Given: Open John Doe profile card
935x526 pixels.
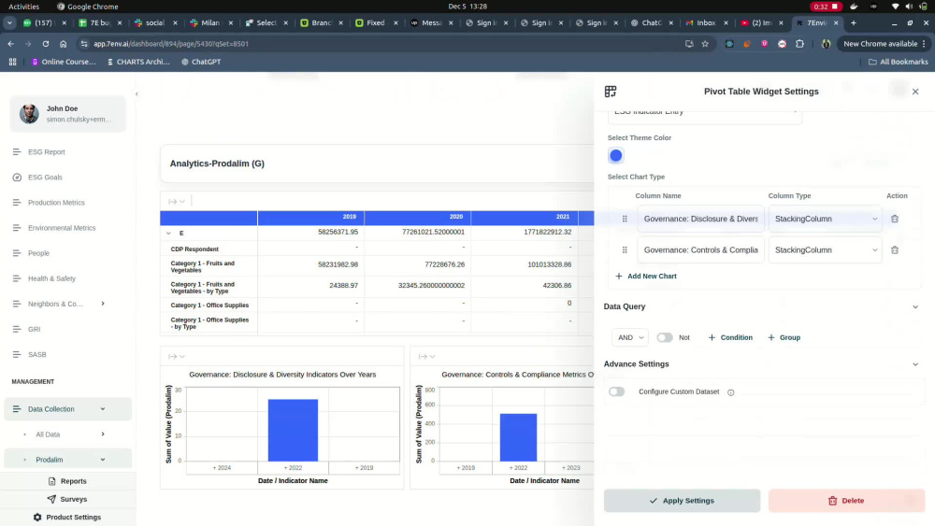Looking at the screenshot, I should (x=68, y=114).
